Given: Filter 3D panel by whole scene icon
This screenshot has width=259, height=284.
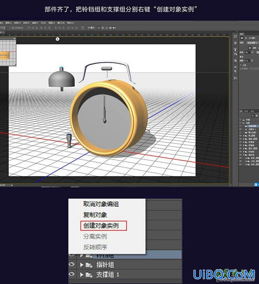Looking at the screenshot, I should coord(253,116).
